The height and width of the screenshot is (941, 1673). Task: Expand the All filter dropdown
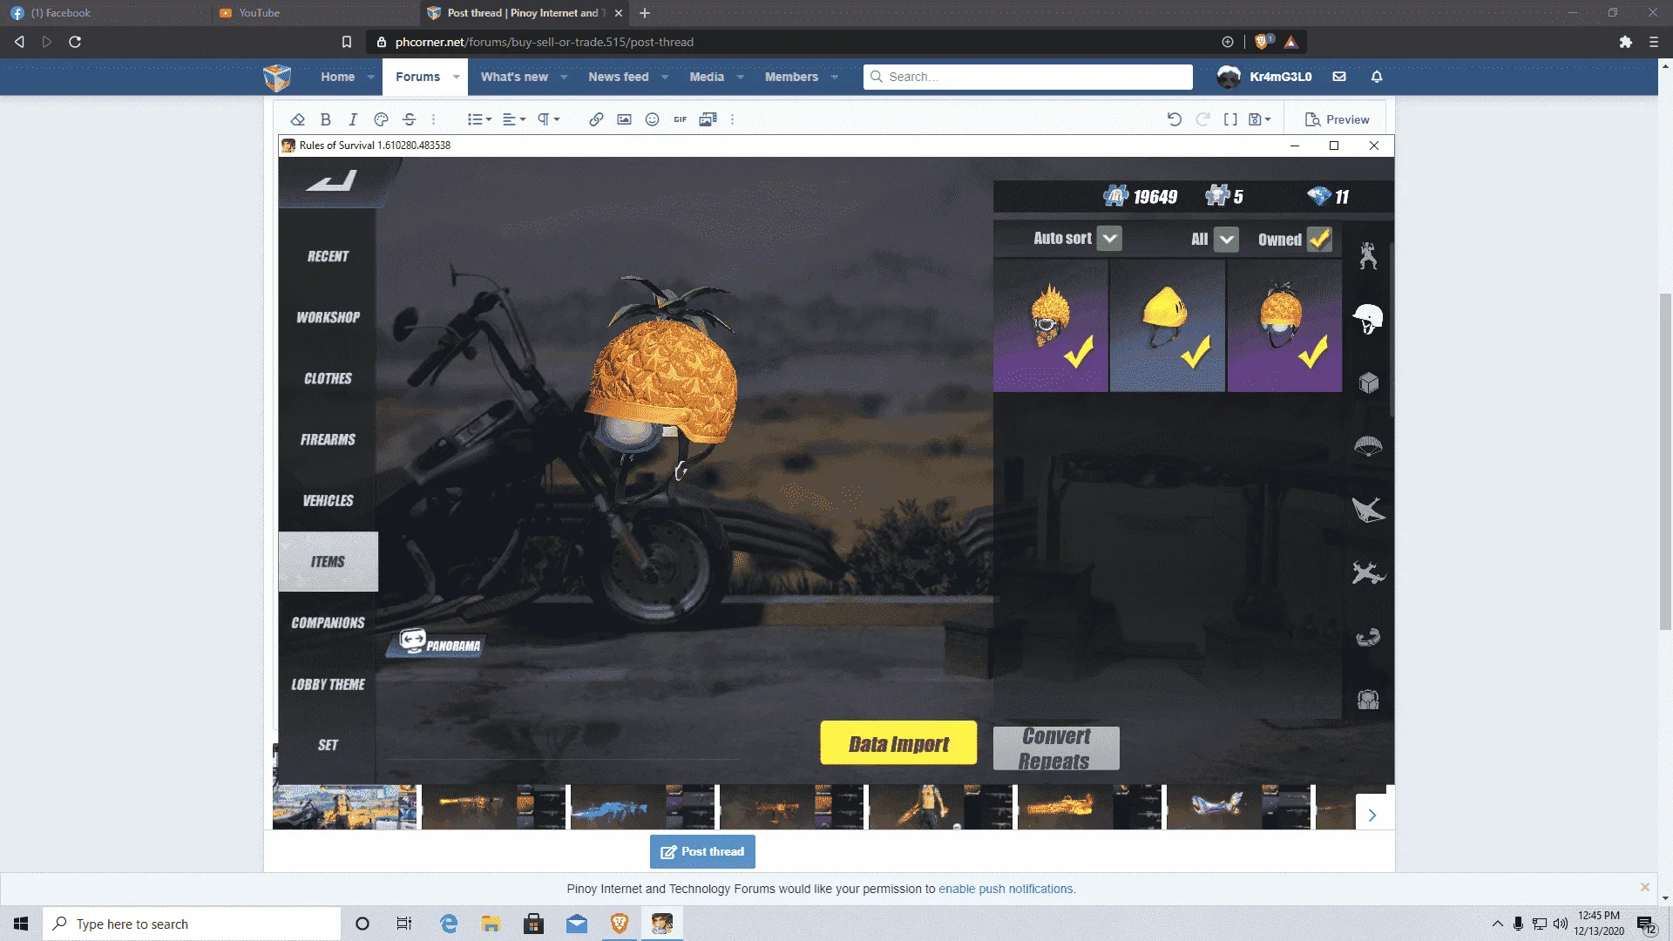click(1226, 239)
